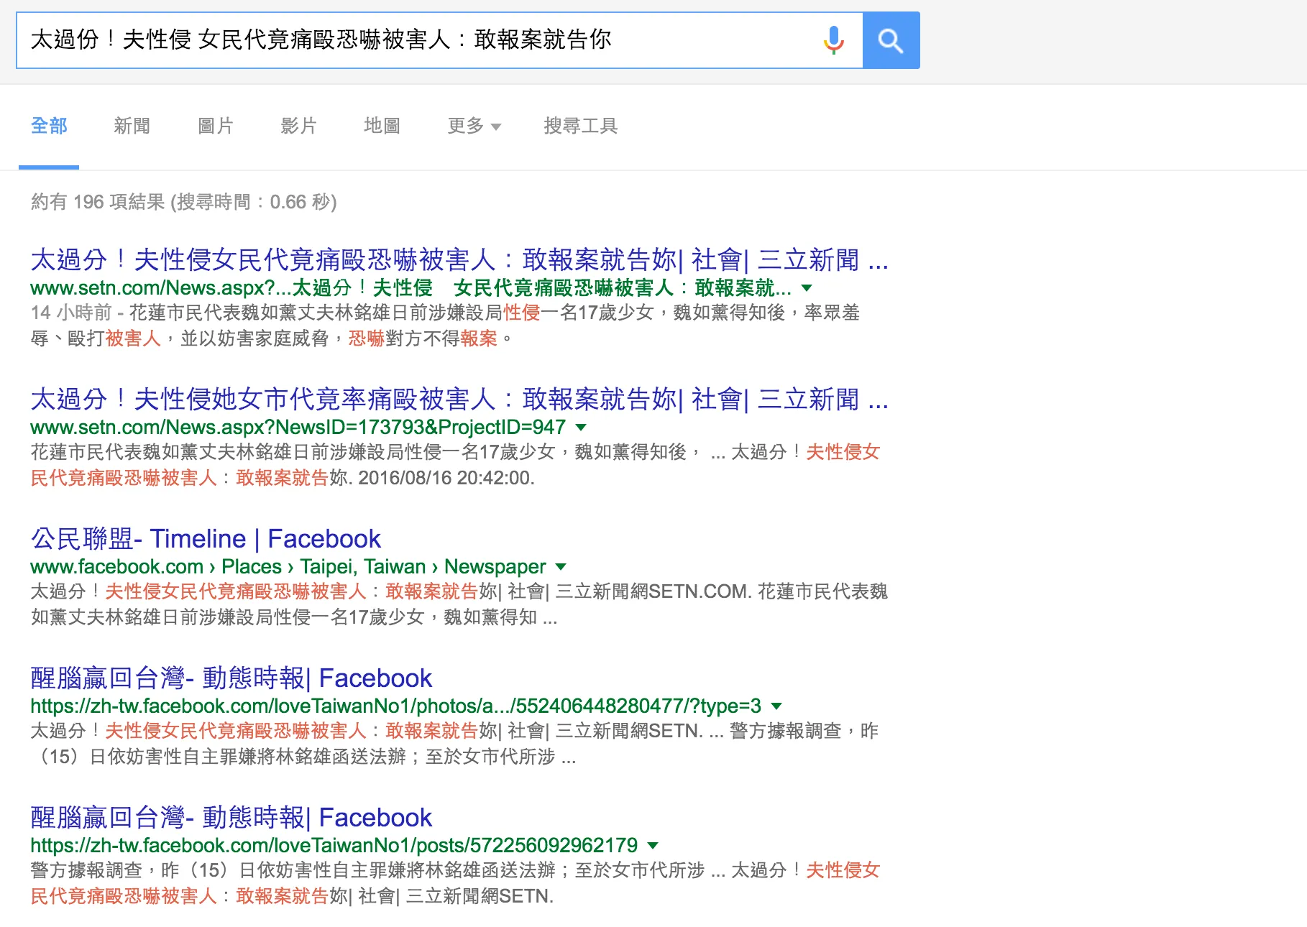Click the last 醒腦贏回台灣 posts result

pos(231,817)
